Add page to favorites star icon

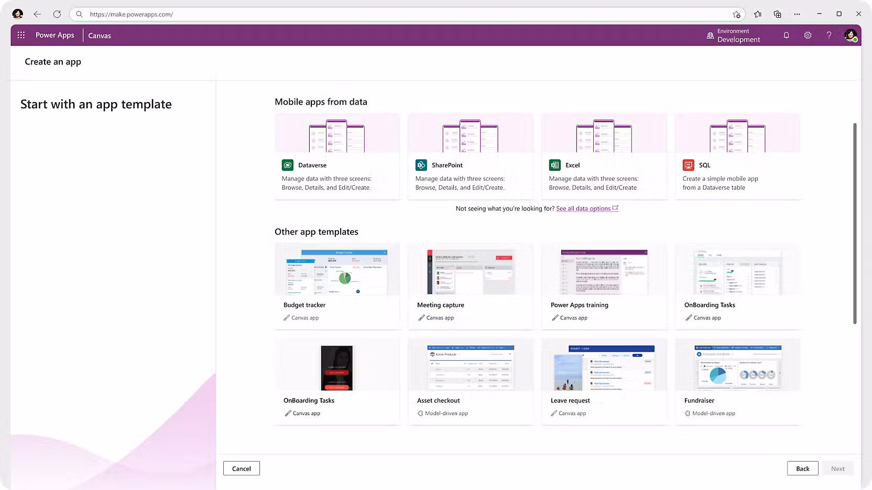[736, 14]
